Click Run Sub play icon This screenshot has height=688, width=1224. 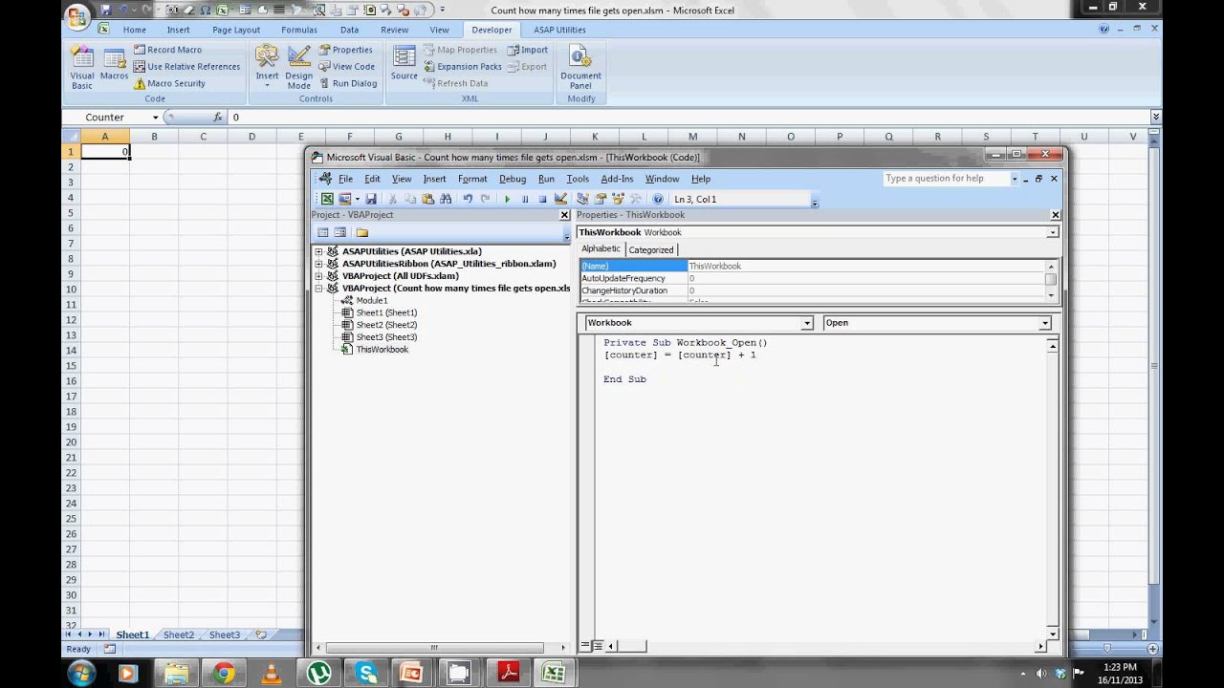[x=507, y=199]
